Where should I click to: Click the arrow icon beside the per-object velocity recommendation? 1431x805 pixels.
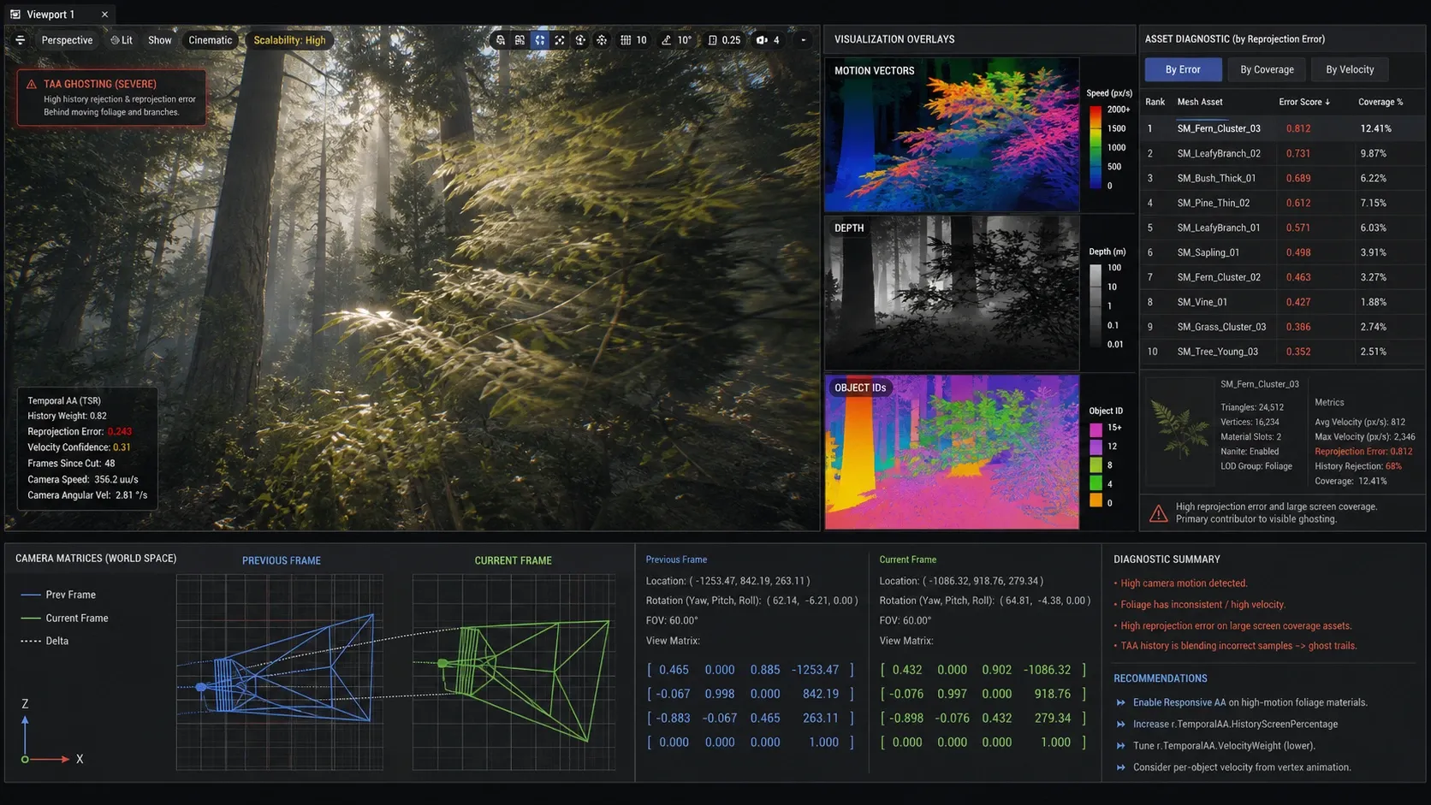click(x=1121, y=767)
